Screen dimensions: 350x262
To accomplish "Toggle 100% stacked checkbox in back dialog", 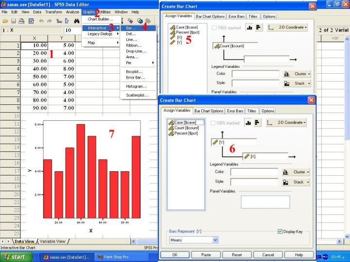I will point(214,28).
